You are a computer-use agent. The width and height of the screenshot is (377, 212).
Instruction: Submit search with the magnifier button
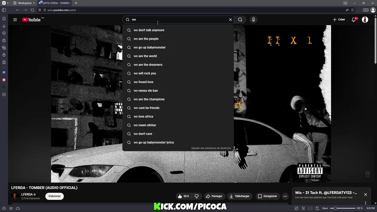click(240, 19)
